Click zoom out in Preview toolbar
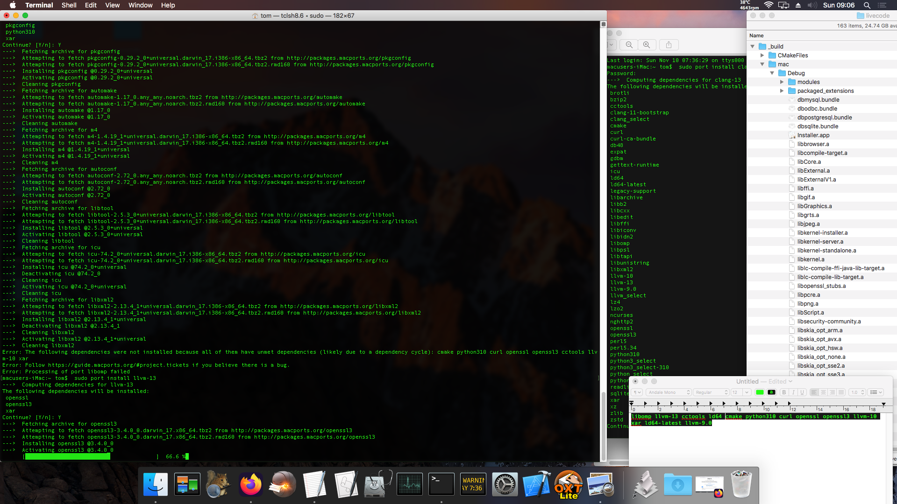Viewport: 897px width, 504px height. pyautogui.click(x=629, y=45)
